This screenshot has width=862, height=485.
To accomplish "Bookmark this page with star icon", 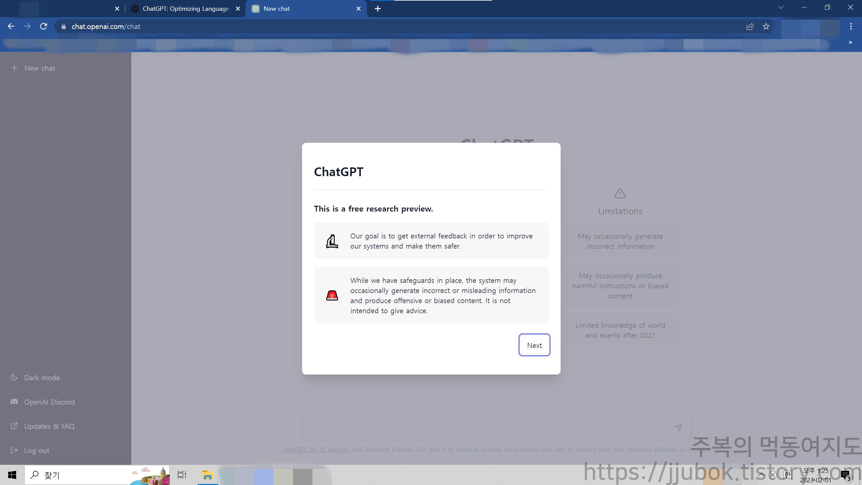I will [x=766, y=26].
